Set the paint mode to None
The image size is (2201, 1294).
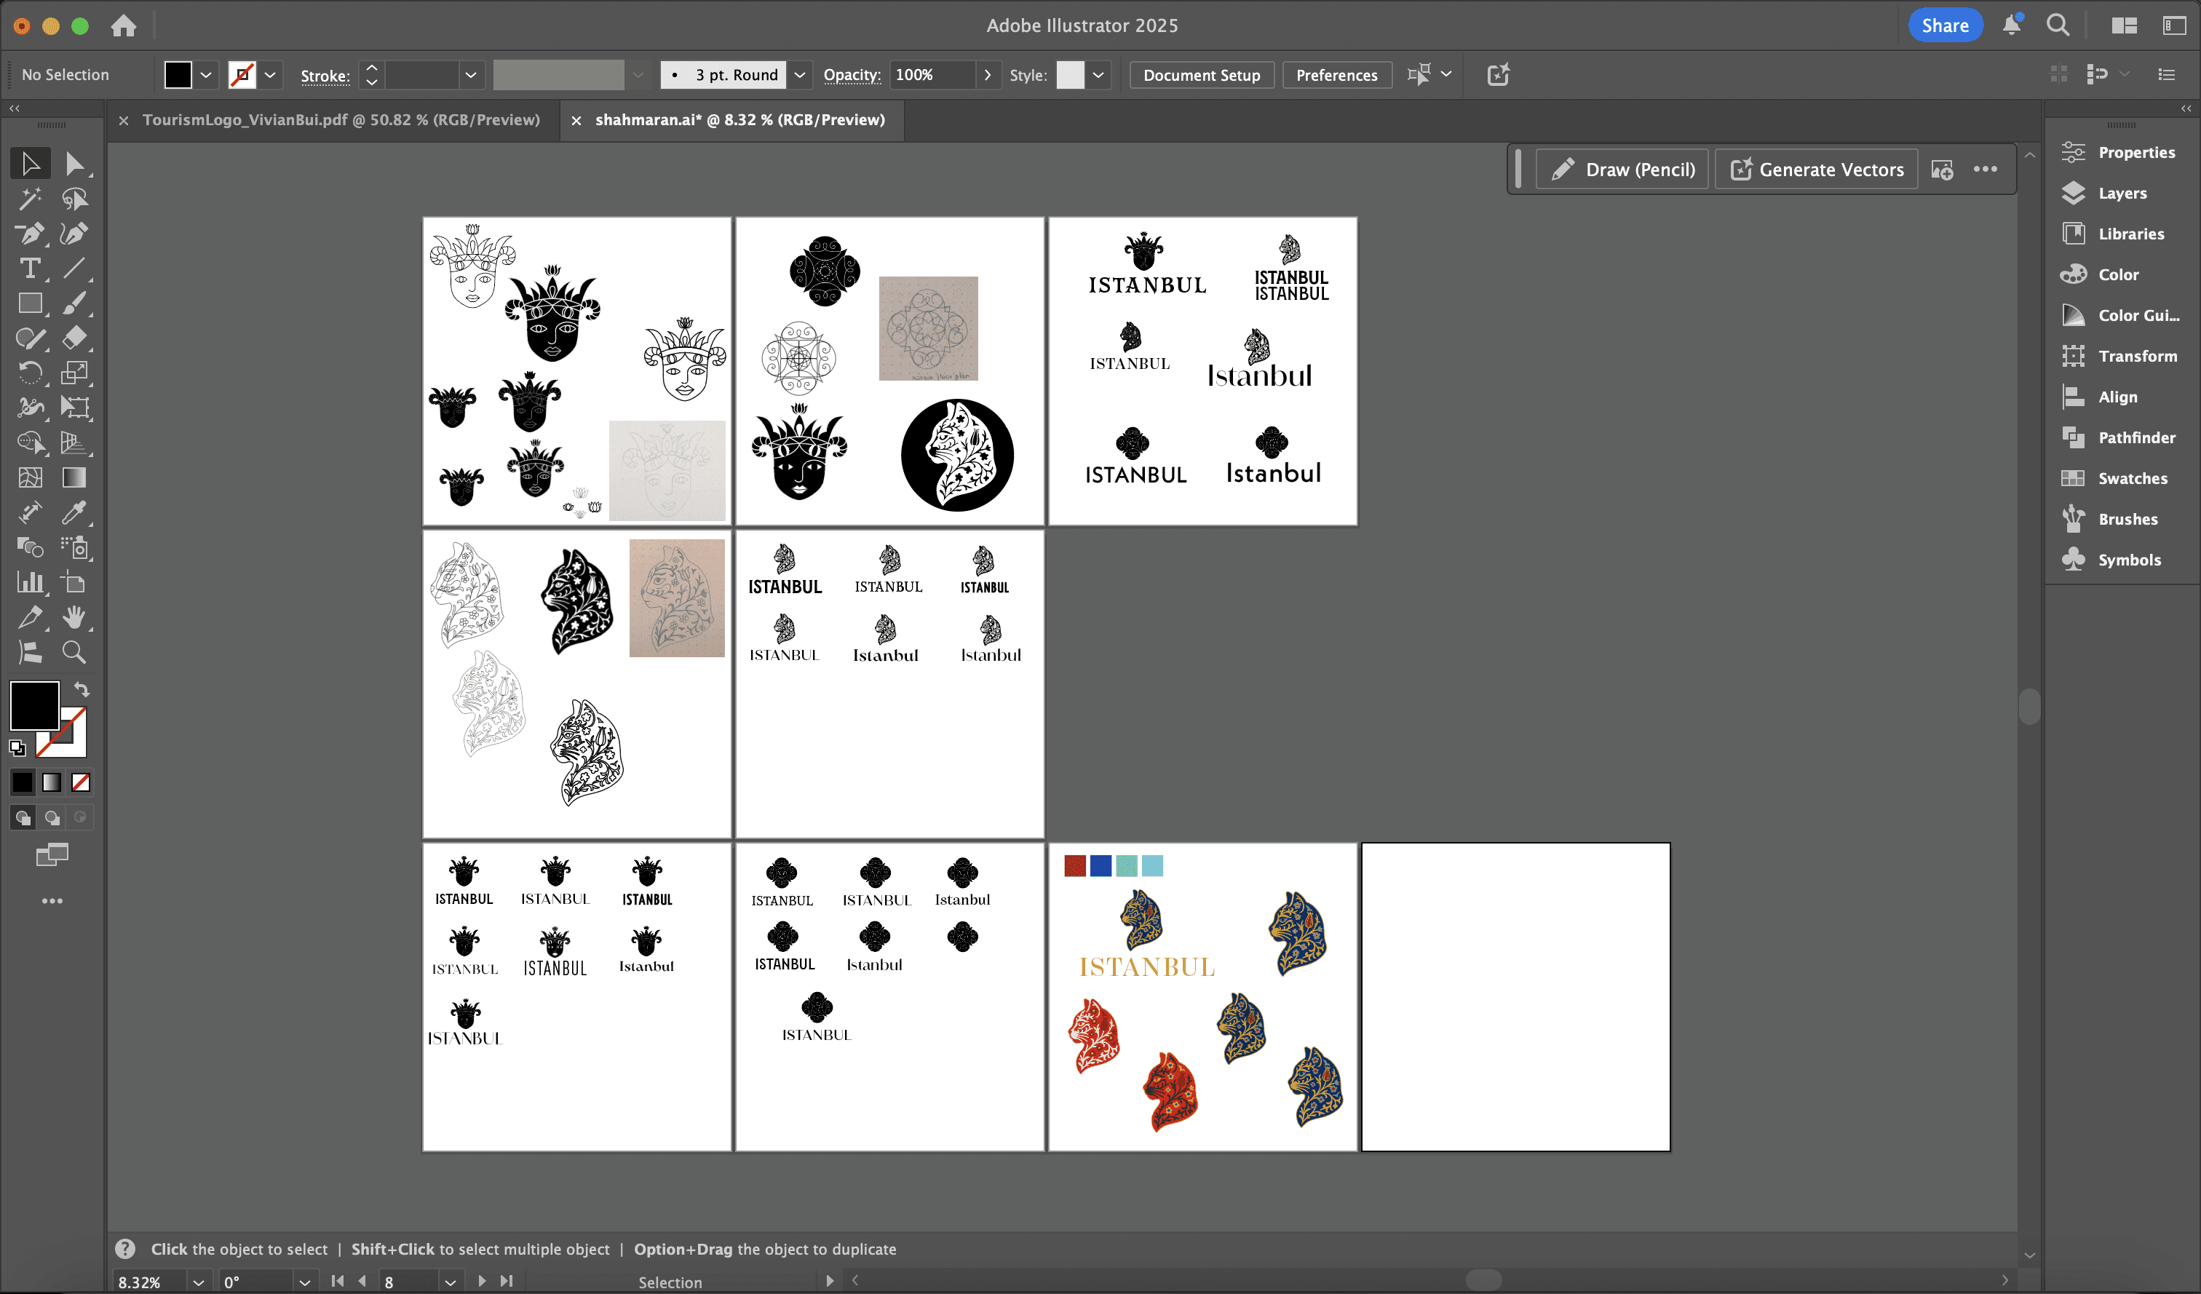80,782
